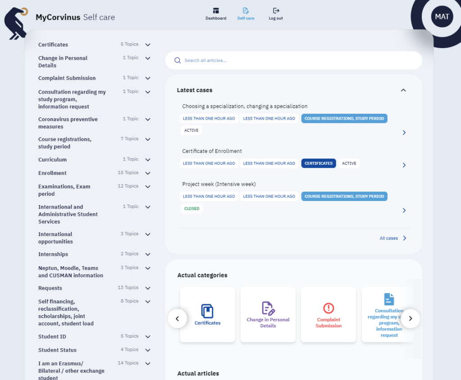Expand Complaint Submission topics chevron
This screenshot has width=461, height=380.
tap(148, 78)
